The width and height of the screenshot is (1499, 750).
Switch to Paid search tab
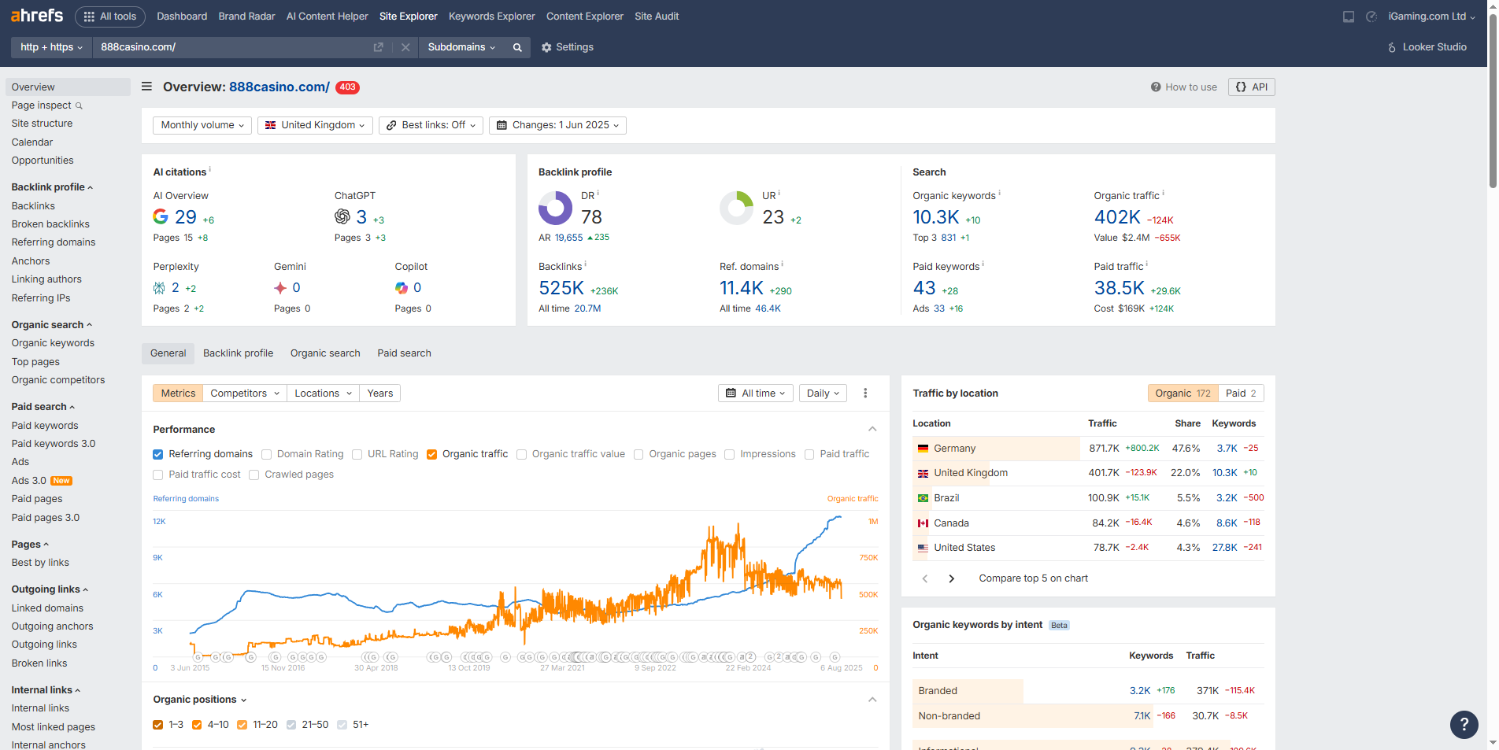(404, 353)
